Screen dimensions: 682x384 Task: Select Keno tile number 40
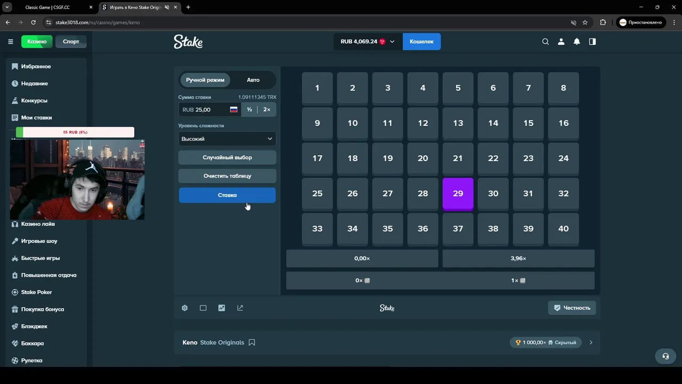point(563,229)
